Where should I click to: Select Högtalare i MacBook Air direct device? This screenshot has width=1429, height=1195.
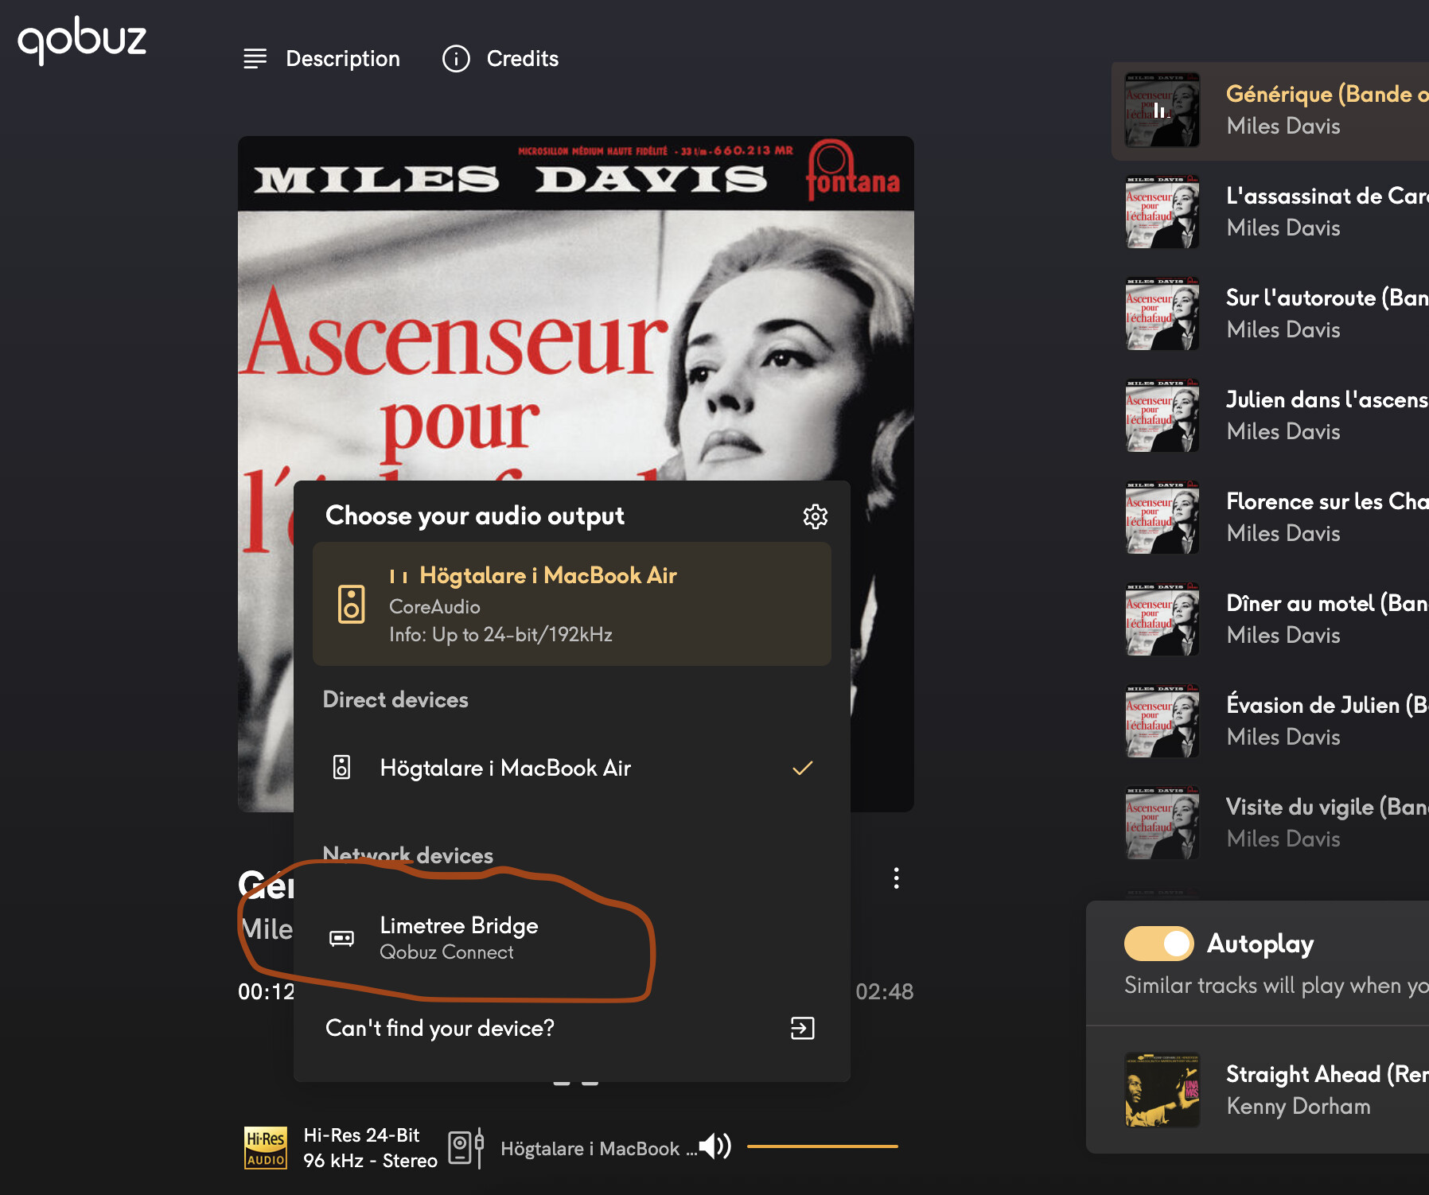point(504,768)
